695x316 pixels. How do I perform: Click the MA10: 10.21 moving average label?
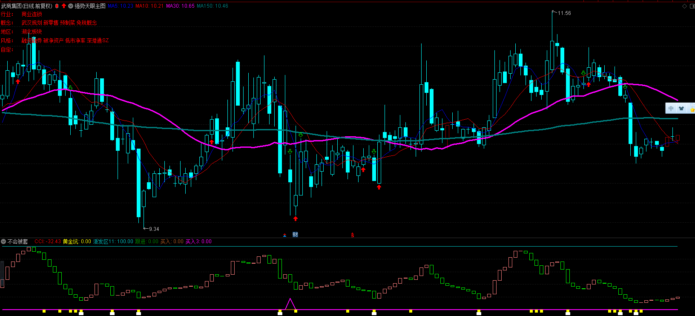click(x=149, y=6)
